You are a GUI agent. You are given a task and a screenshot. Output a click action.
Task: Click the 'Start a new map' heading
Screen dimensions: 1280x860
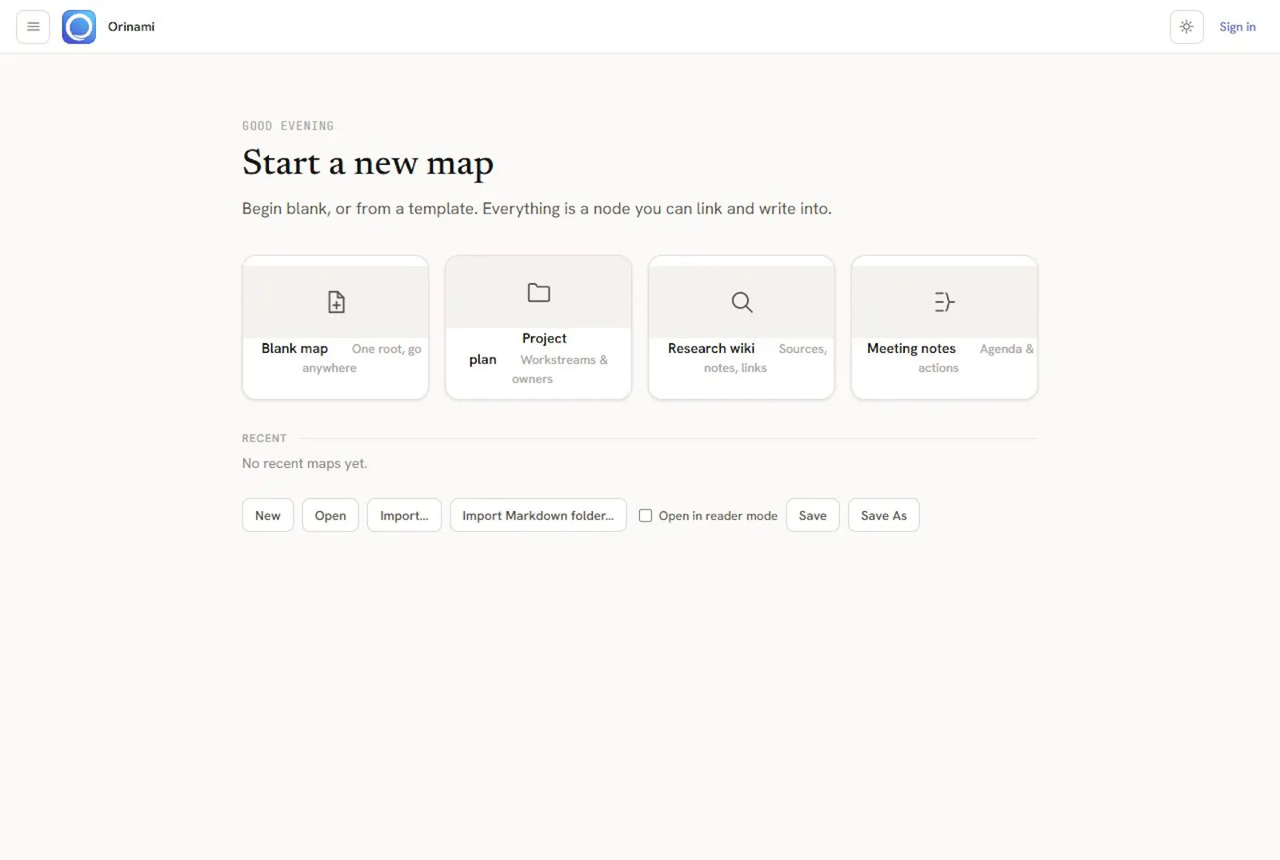(368, 162)
